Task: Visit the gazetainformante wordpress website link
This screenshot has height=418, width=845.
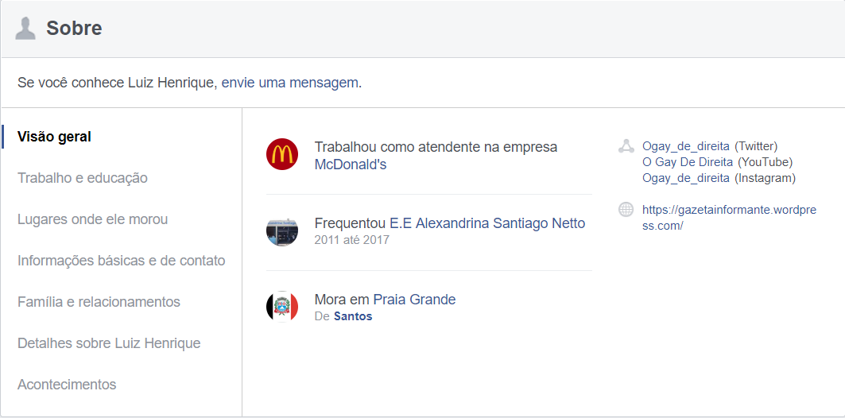Action: (x=729, y=218)
